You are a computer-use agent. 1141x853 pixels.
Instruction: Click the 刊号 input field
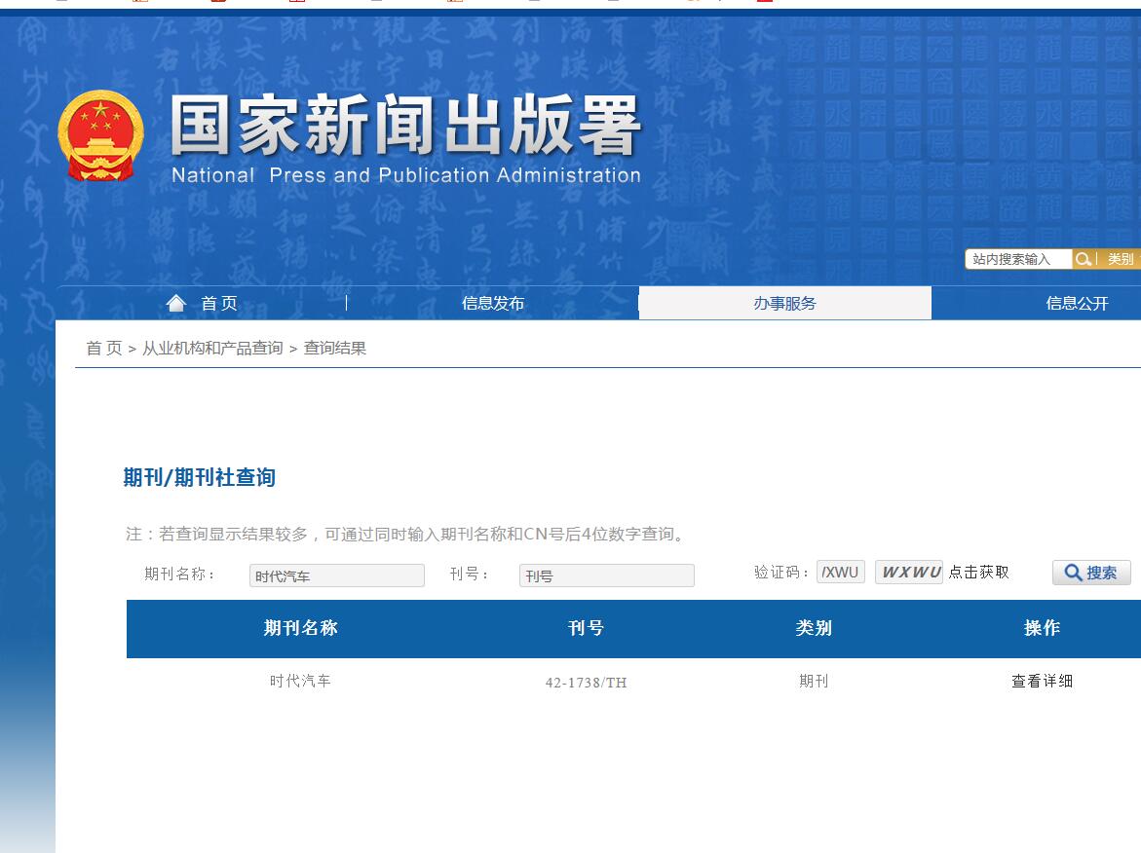[x=606, y=575]
